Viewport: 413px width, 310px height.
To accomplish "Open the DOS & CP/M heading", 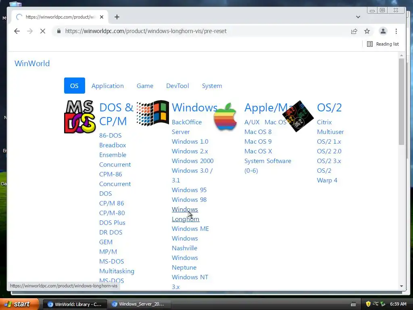I will (116, 114).
